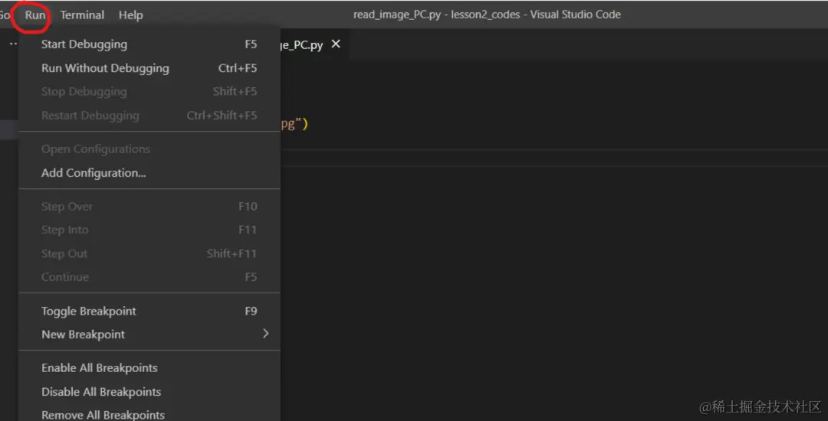Click Add Configuration... menu entry
This screenshot has height=421, width=828.
pyautogui.click(x=149, y=173)
